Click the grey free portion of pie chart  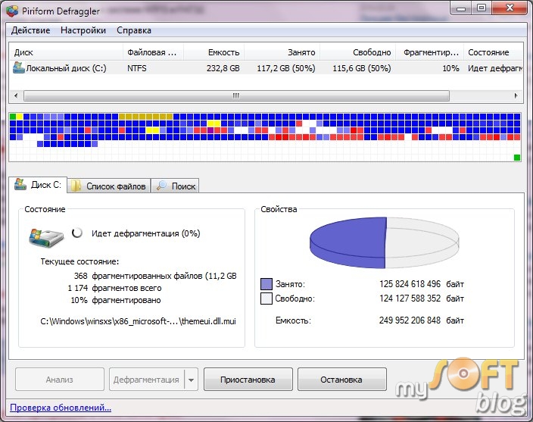click(x=422, y=242)
